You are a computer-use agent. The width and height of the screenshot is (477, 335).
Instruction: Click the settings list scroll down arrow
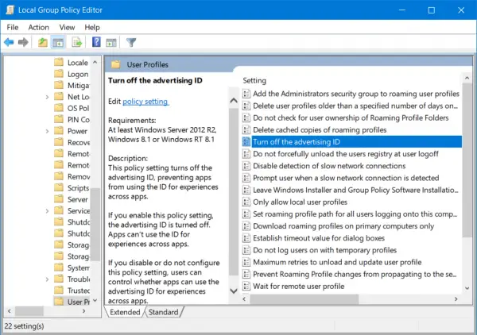tap(467, 288)
